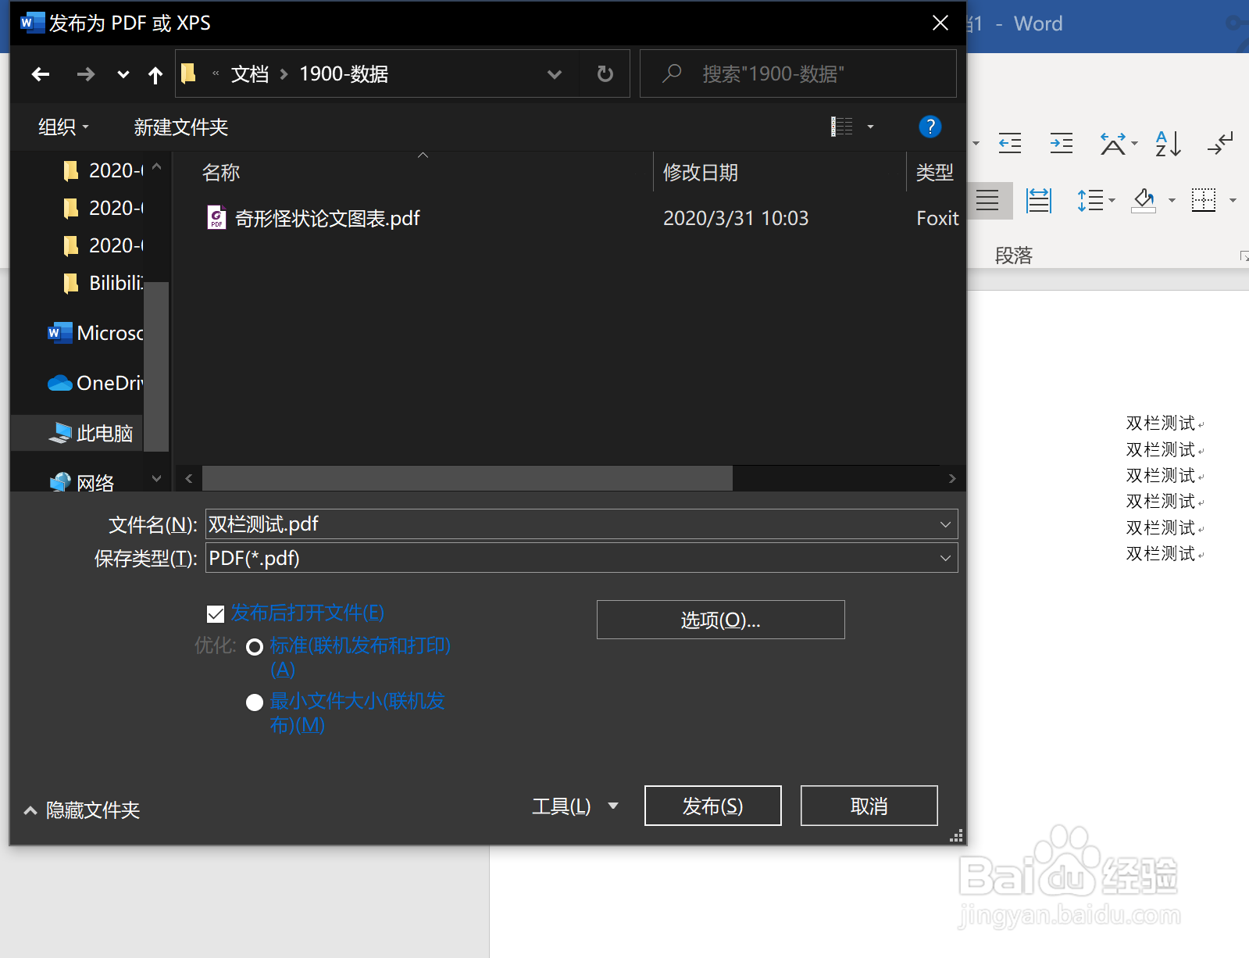Click the 选项(O)... button
This screenshot has height=958, width=1249.
point(720,620)
